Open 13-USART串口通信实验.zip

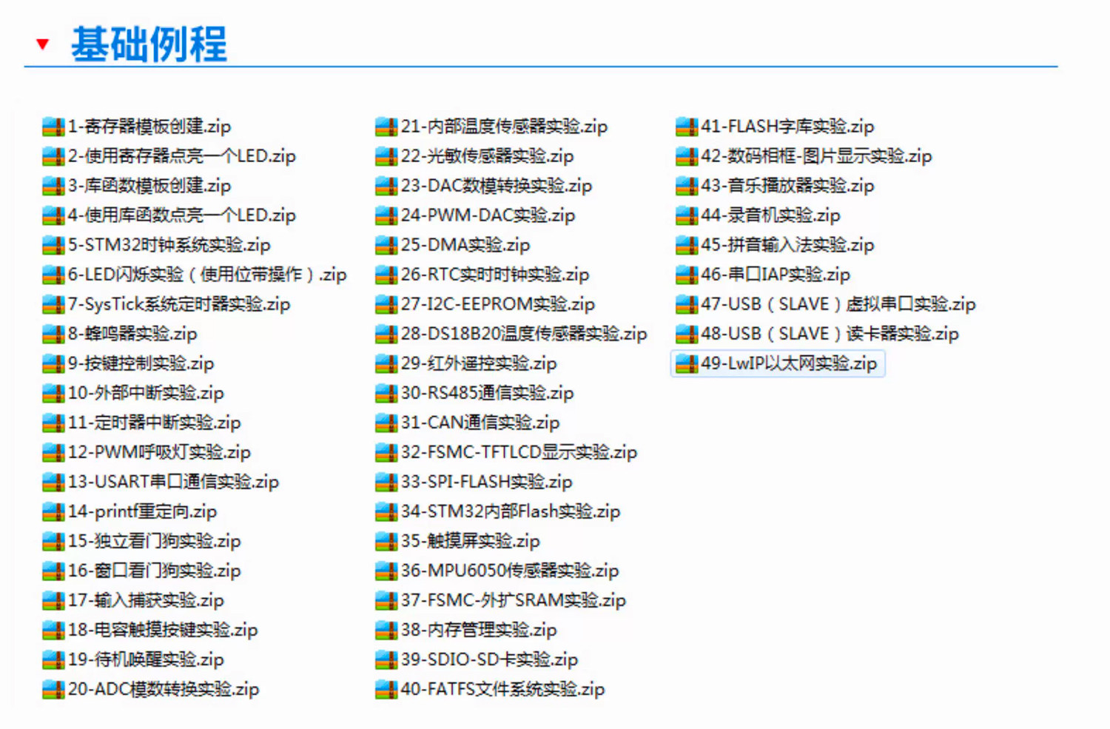tap(173, 482)
